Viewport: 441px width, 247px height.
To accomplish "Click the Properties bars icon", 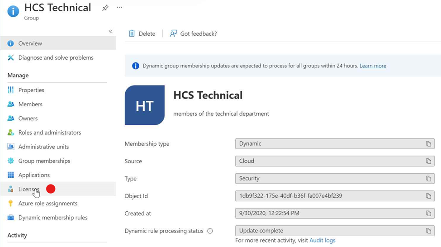I will click(x=11, y=90).
